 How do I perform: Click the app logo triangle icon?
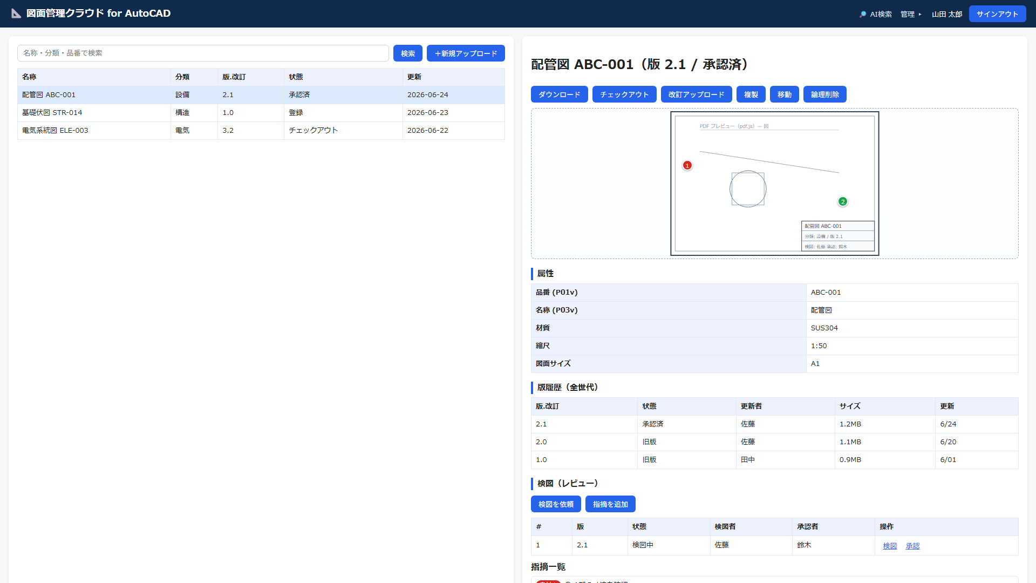coord(16,13)
